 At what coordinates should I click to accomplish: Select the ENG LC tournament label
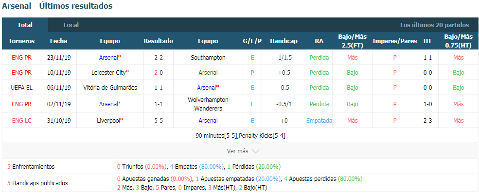click(x=22, y=121)
